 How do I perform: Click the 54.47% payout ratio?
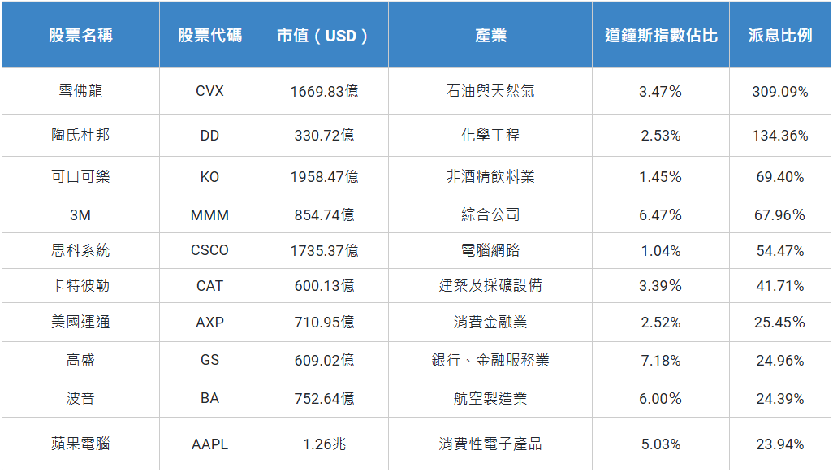click(780, 251)
